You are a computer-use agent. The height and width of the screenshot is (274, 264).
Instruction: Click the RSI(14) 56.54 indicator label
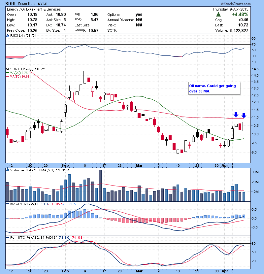point(23,35)
